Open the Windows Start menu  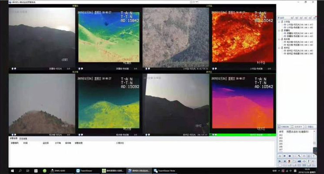[x=12, y=171]
